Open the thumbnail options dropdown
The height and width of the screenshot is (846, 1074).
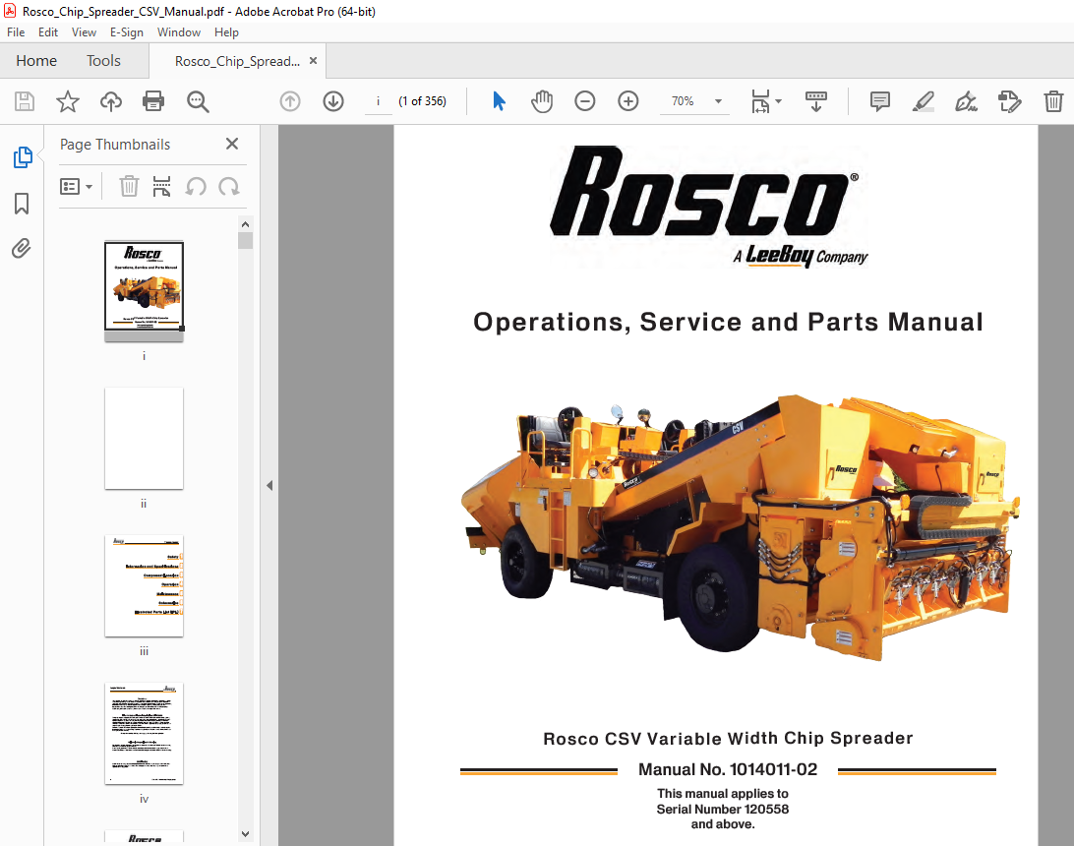(76, 186)
